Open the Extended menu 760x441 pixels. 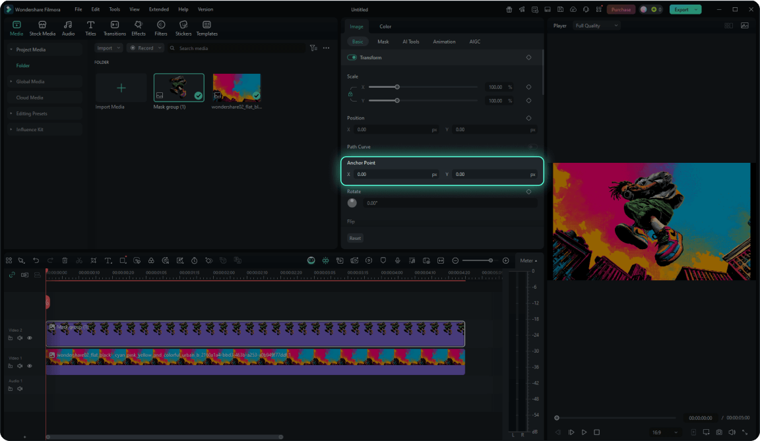tap(159, 9)
